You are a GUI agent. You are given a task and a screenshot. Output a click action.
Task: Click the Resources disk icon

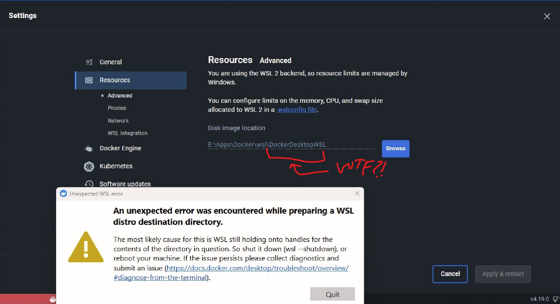(89, 80)
